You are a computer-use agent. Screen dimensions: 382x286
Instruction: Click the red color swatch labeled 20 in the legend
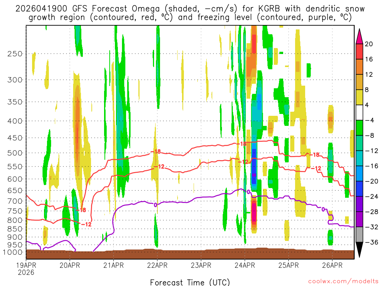click(x=359, y=51)
